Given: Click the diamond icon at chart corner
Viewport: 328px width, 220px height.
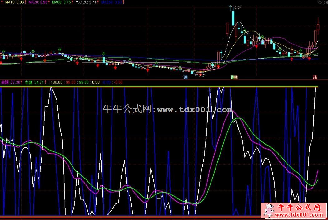Looking at the screenshot, I should coord(320,2).
